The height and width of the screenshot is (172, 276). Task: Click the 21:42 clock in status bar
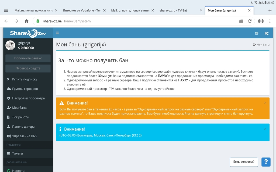271,3
